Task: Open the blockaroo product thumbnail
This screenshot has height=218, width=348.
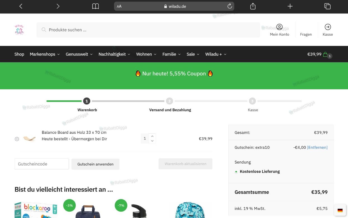Action: (x=36, y=210)
